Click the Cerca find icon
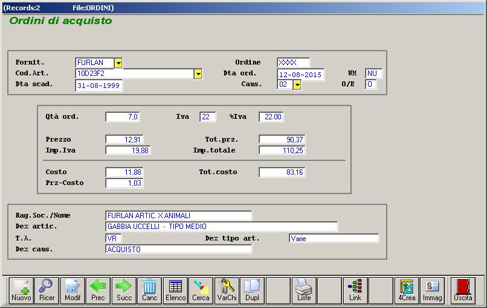Viewport: 487px width, 308px height. (x=201, y=291)
